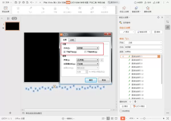This screenshot has width=171, height=121.
Task: Click fit-to-window icon in status bar
Action: (168, 118)
